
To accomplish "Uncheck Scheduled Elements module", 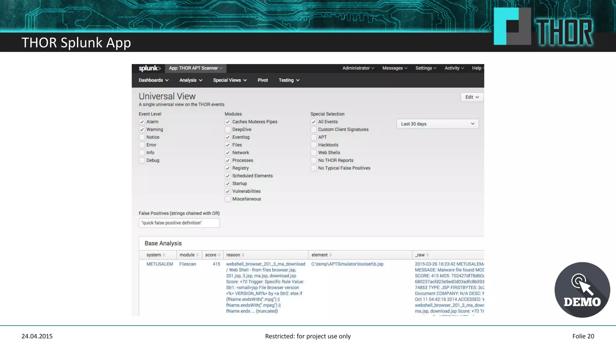I will click(x=228, y=176).
